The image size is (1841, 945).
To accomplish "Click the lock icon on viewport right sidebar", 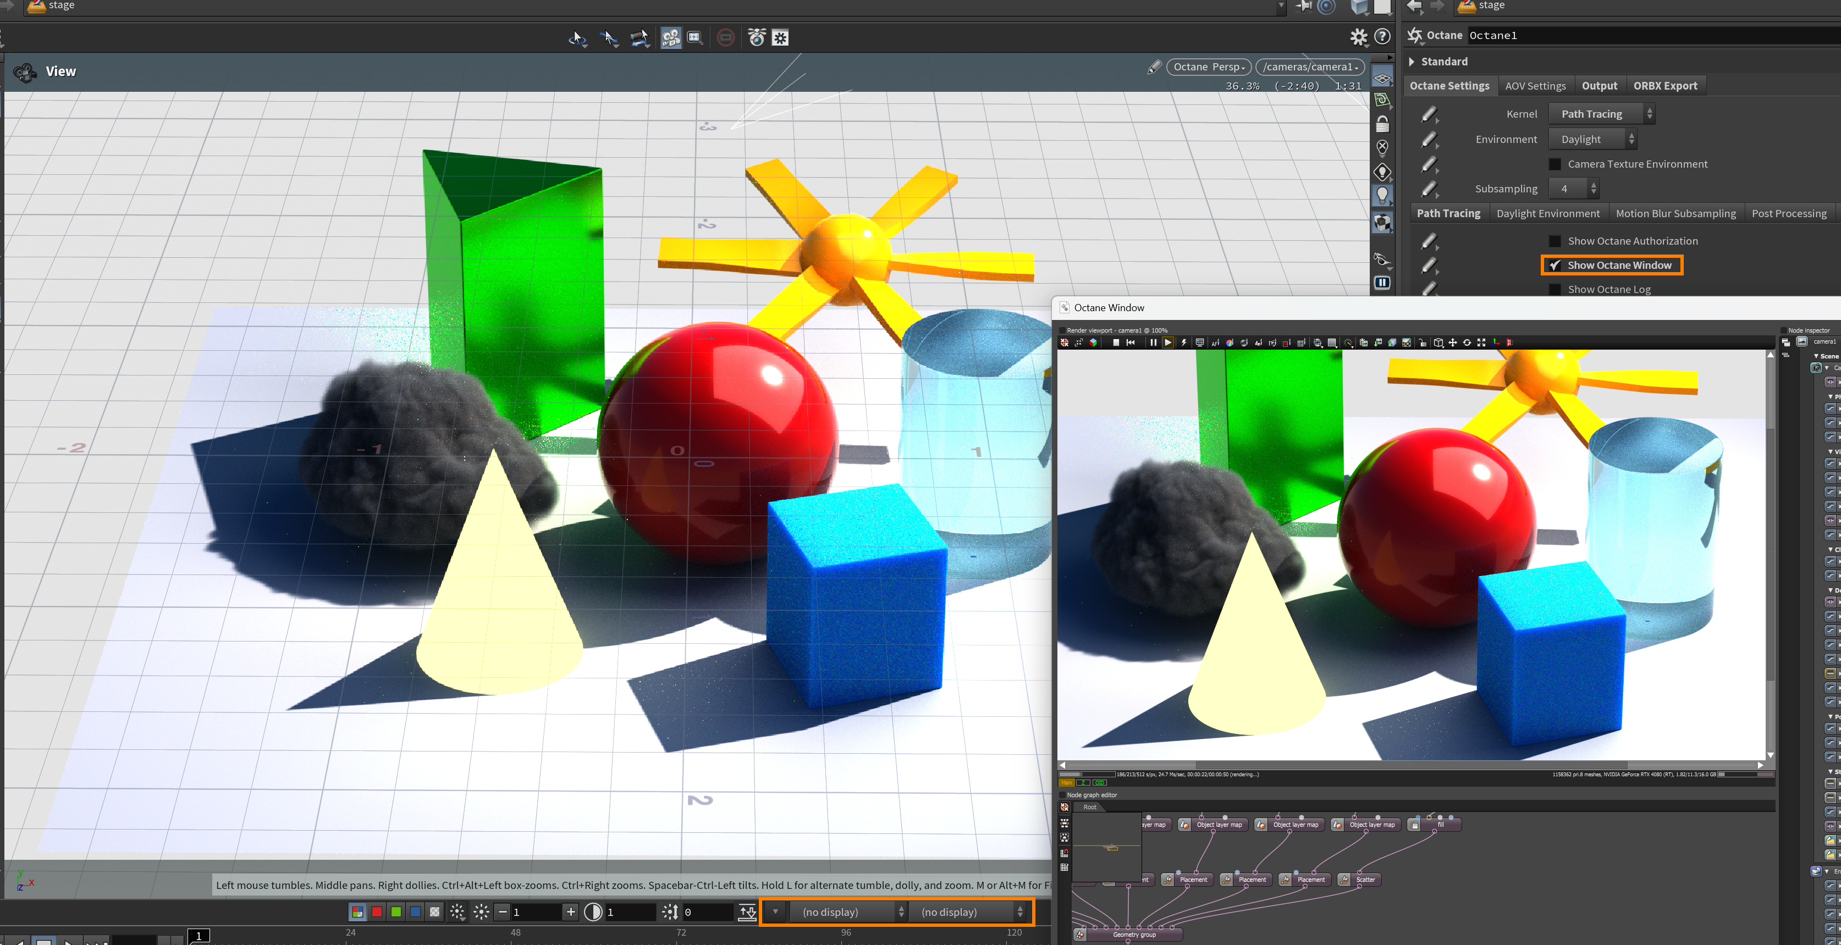I will (1382, 124).
